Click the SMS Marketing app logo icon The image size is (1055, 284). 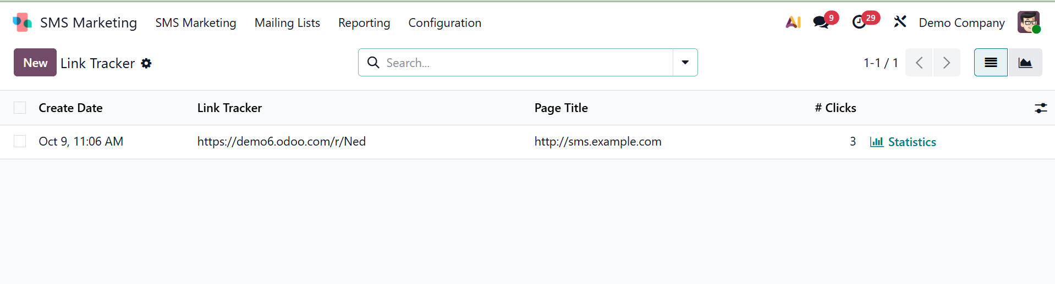click(x=22, y=23)
